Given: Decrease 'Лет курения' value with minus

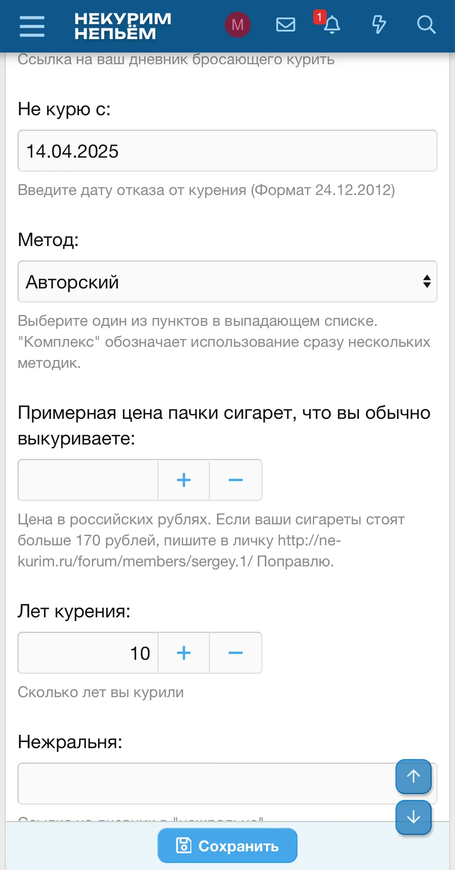Looking at the screenshot, I should click(x=236, y=653).
